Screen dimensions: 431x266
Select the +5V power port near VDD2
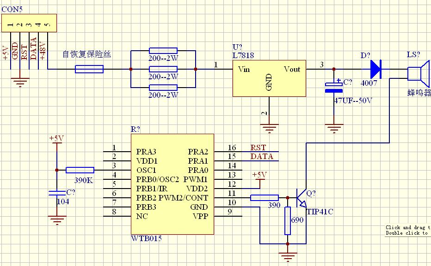pyautogui.click(x=259, y=176)
